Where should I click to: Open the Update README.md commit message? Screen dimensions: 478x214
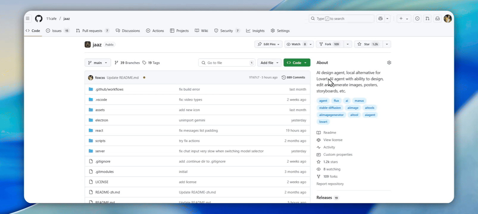tap(123, 78)
